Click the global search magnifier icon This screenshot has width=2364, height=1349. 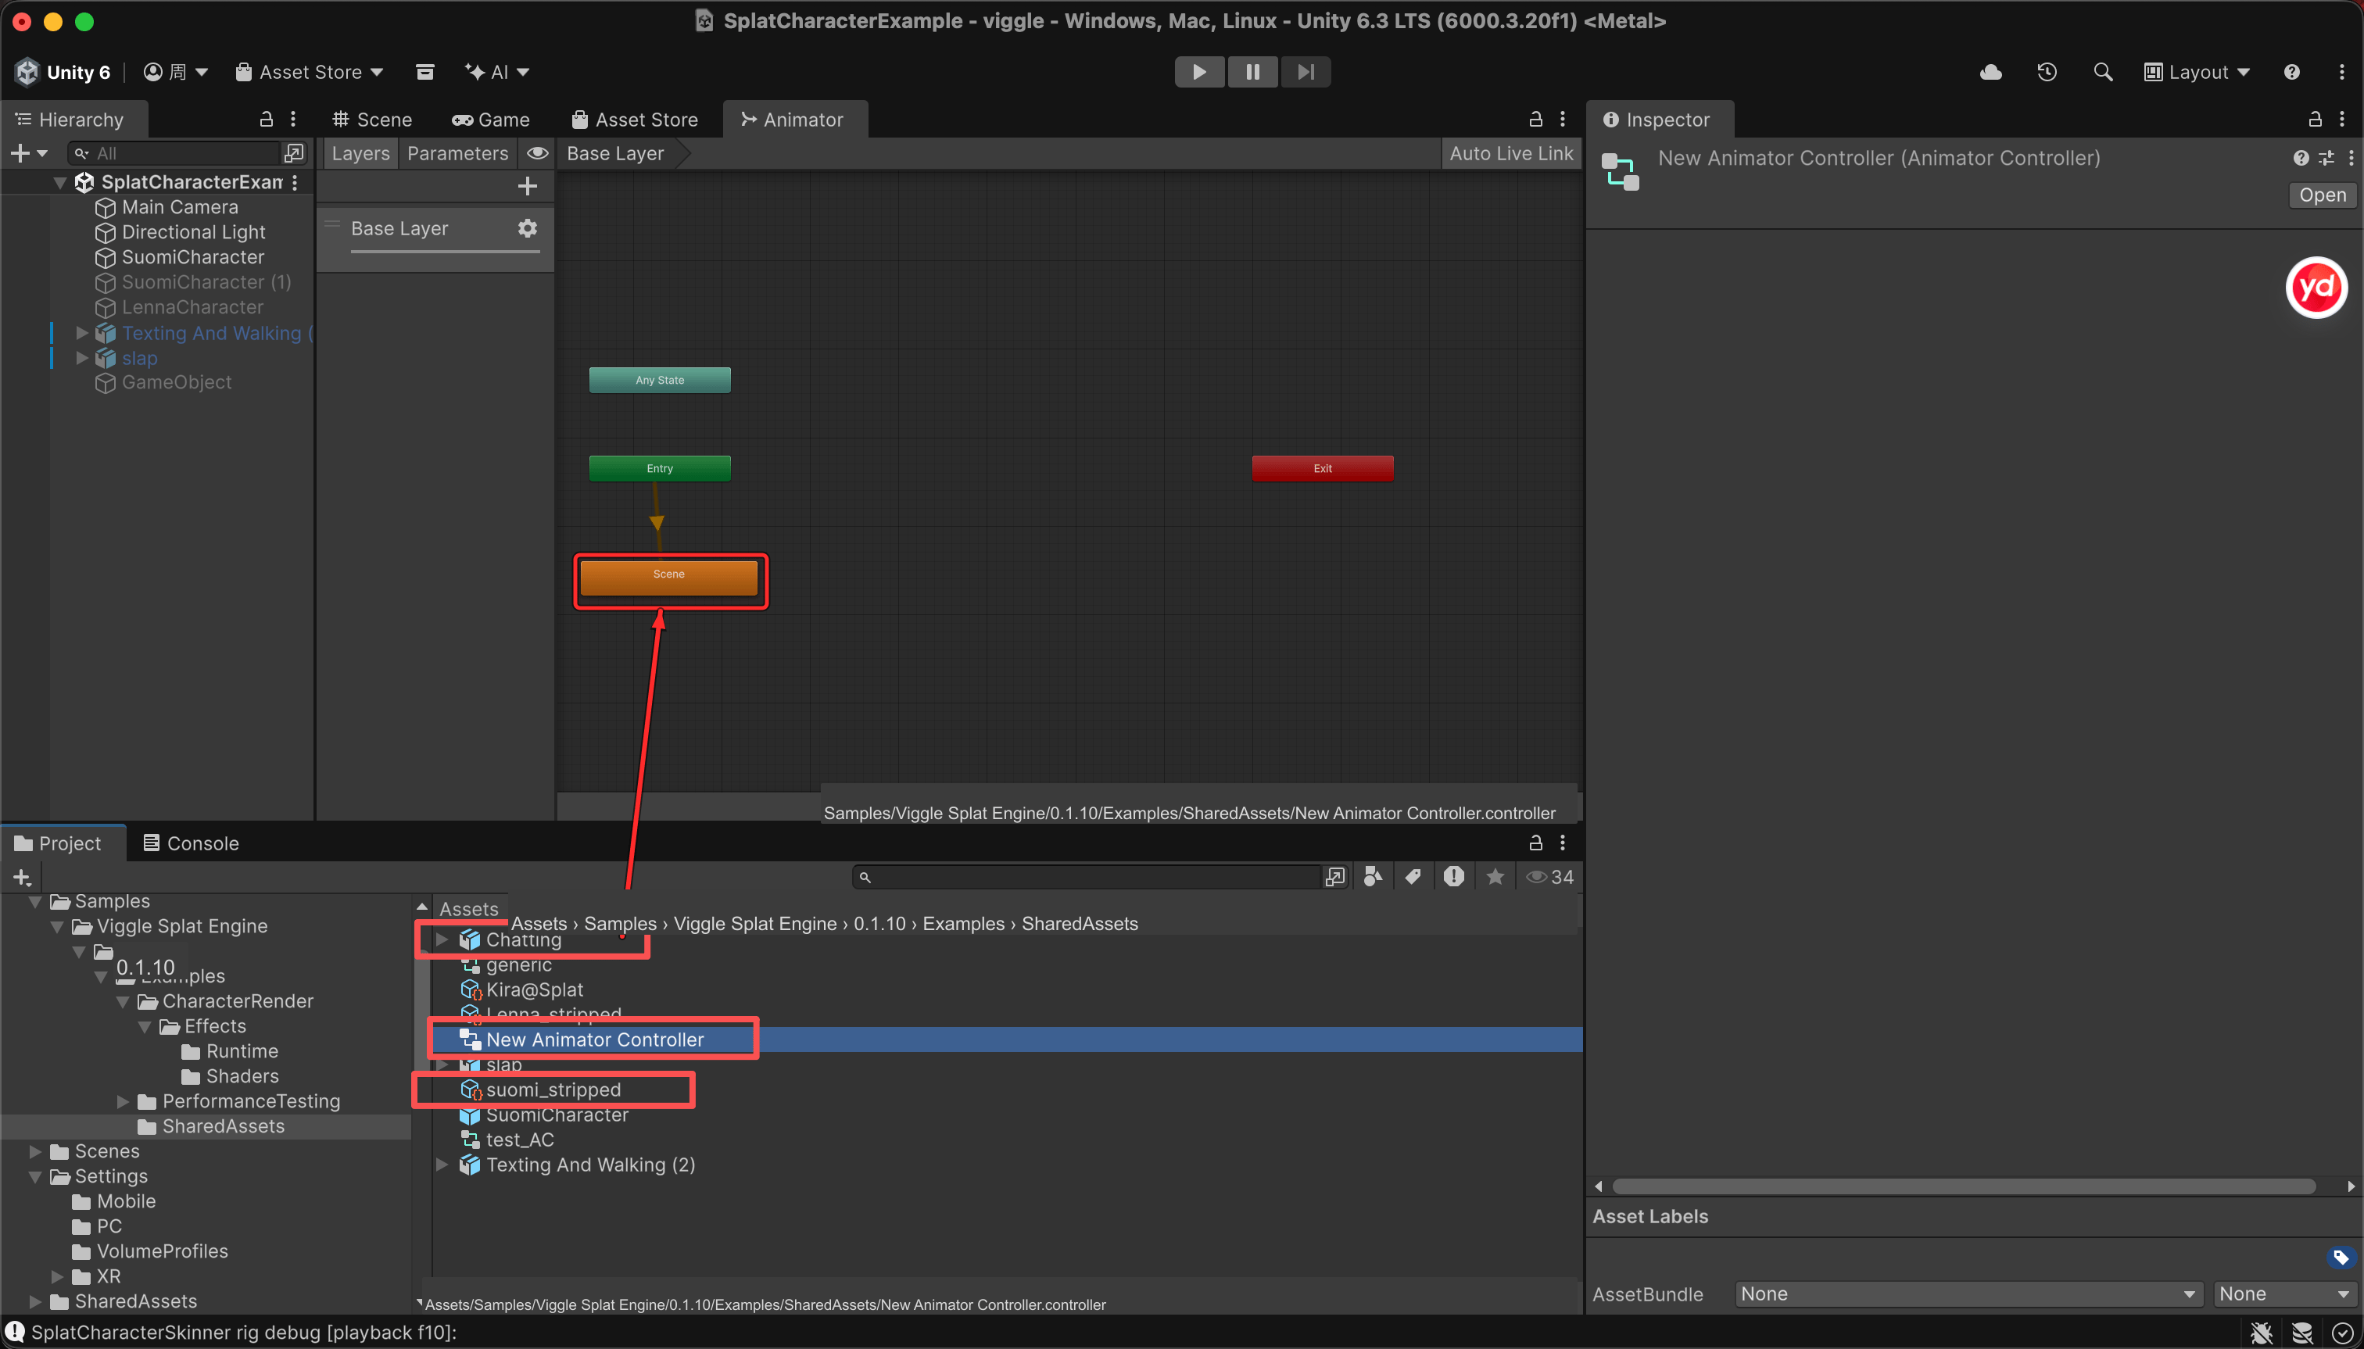[x=2103, y=72]
